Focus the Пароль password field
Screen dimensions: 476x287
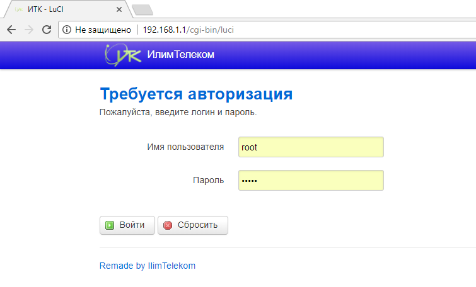click(x=311, y=181)
